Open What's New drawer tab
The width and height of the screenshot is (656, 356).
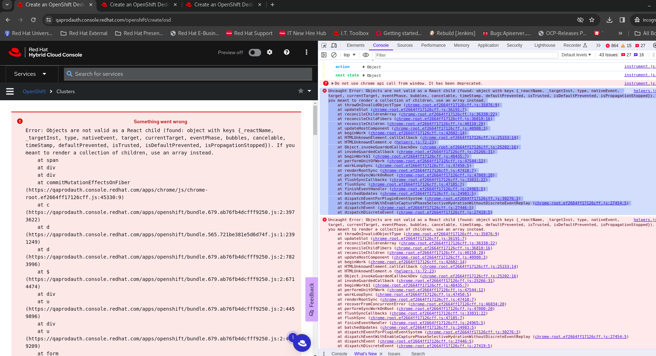point(365,354)
